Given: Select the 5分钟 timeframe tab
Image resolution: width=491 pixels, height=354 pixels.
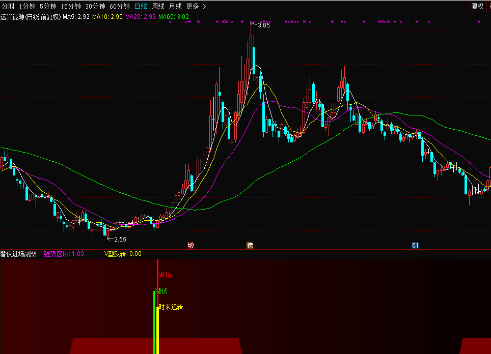Looking at the screenshot, I should [x=48, y=6].
